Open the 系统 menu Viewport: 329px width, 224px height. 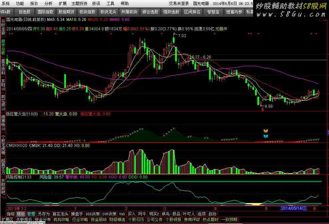pos(6,4)
